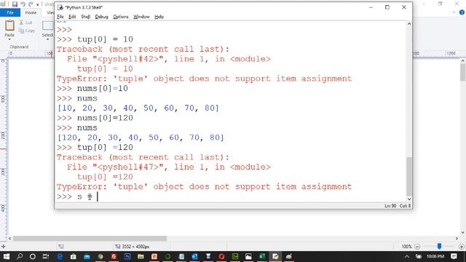
Task: Click the Paste clipboard icon in Paint
Action: click(x=9, y=25)
